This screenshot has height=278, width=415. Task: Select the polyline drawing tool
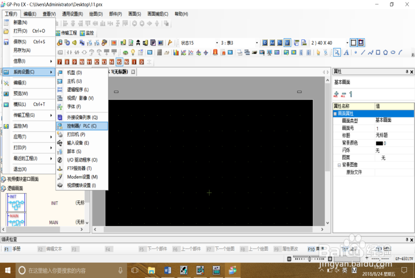click(x=371, y=52)
